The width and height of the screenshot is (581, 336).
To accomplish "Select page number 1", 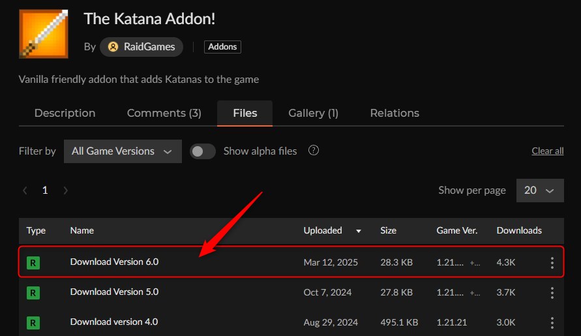I will (45, 191).
